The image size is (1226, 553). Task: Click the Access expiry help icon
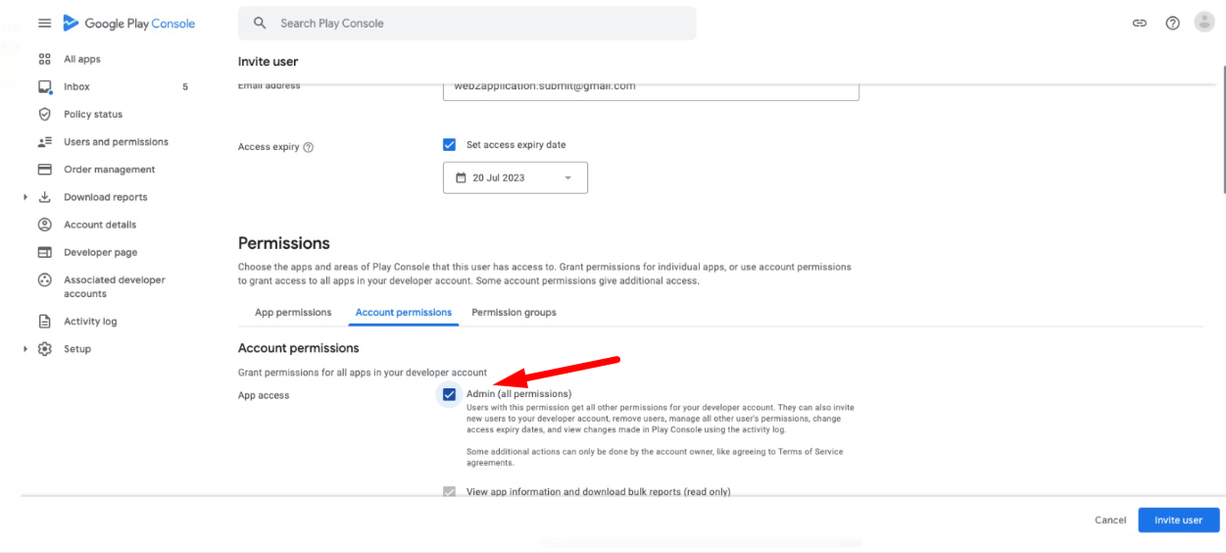[309, 148]
